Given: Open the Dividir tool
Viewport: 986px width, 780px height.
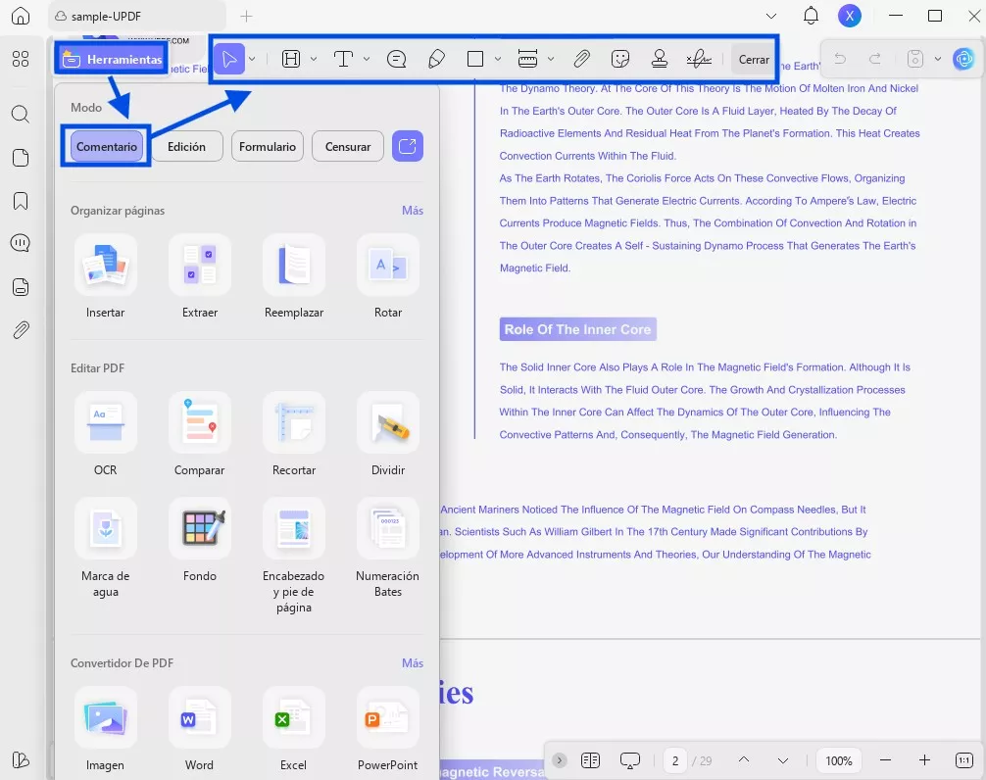Looking at the screenshot, I should coord(388,434).
